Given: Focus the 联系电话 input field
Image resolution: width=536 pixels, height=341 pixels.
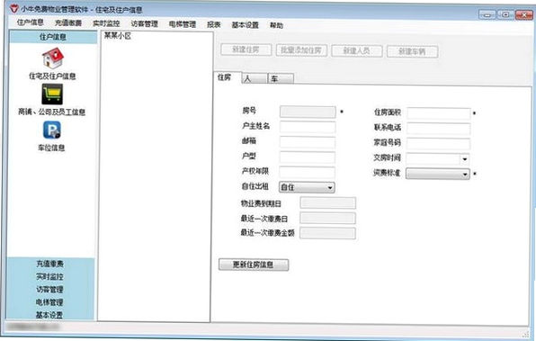Looking at the screenshot, I should coord(439,129).
